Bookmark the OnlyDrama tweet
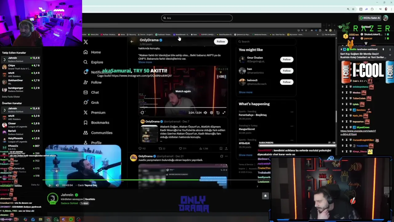The height and width of the screenshot is (222, 394). [221, 148]
